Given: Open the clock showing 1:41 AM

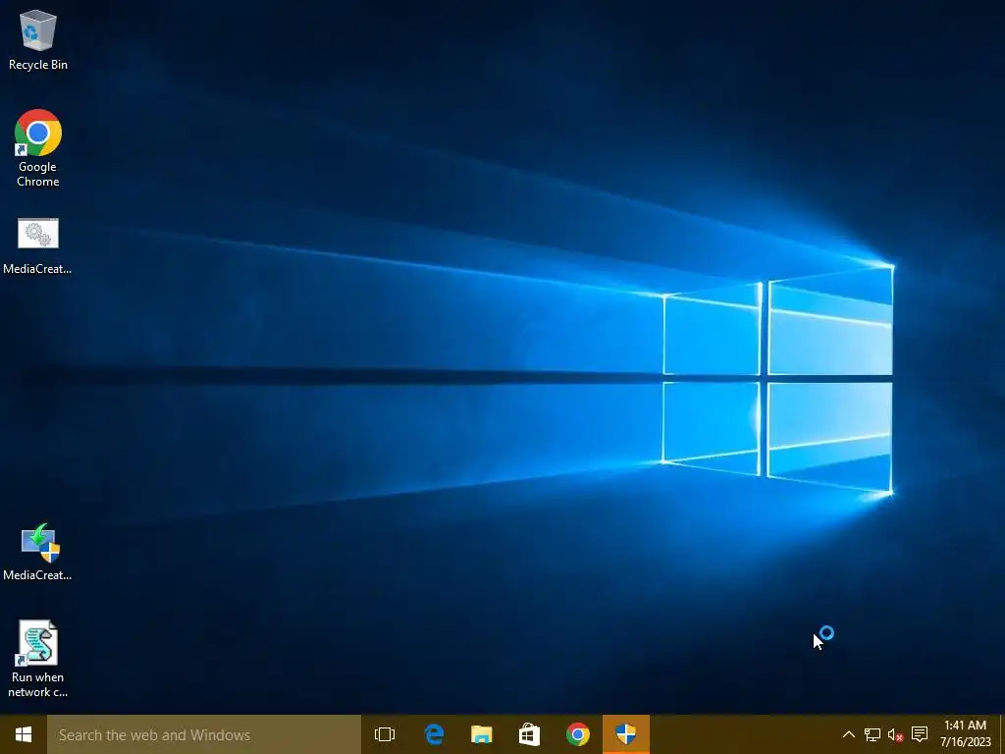Looking at the screenshot, I should tap(966, 734).
